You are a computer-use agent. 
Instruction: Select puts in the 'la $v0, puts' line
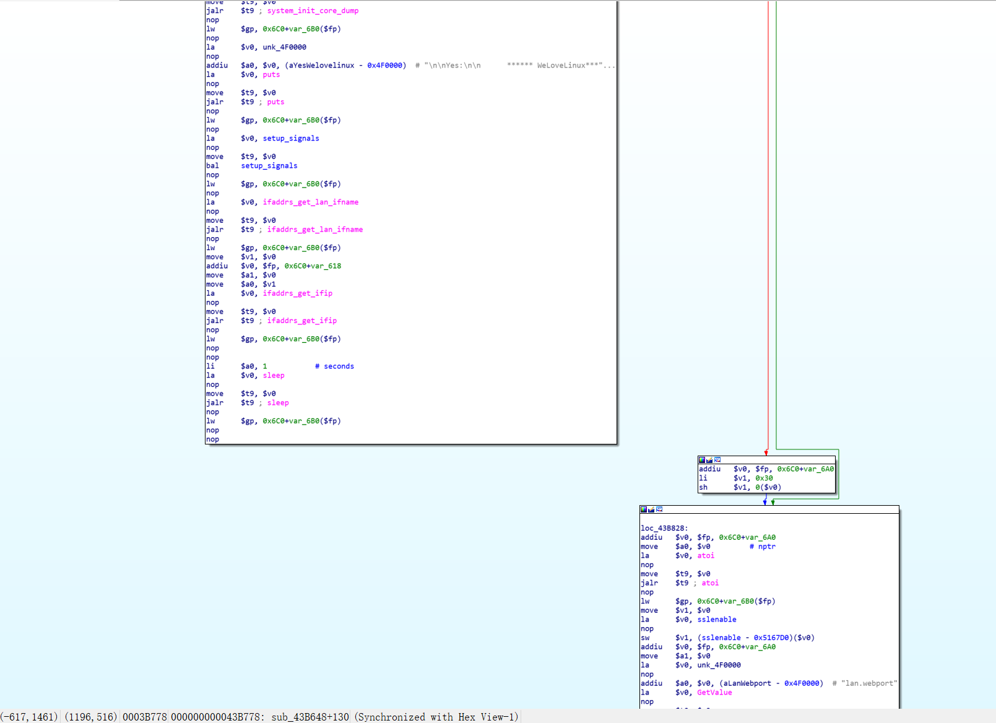pos(271,74)
